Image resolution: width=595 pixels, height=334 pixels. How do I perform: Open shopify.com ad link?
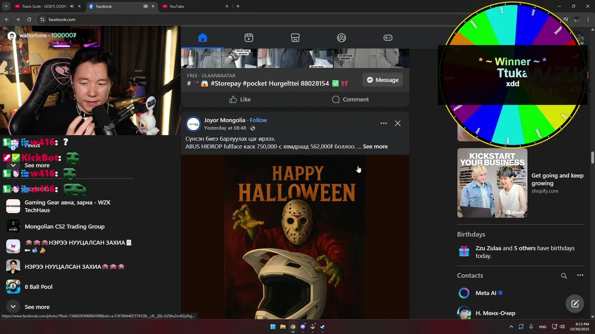545,191
